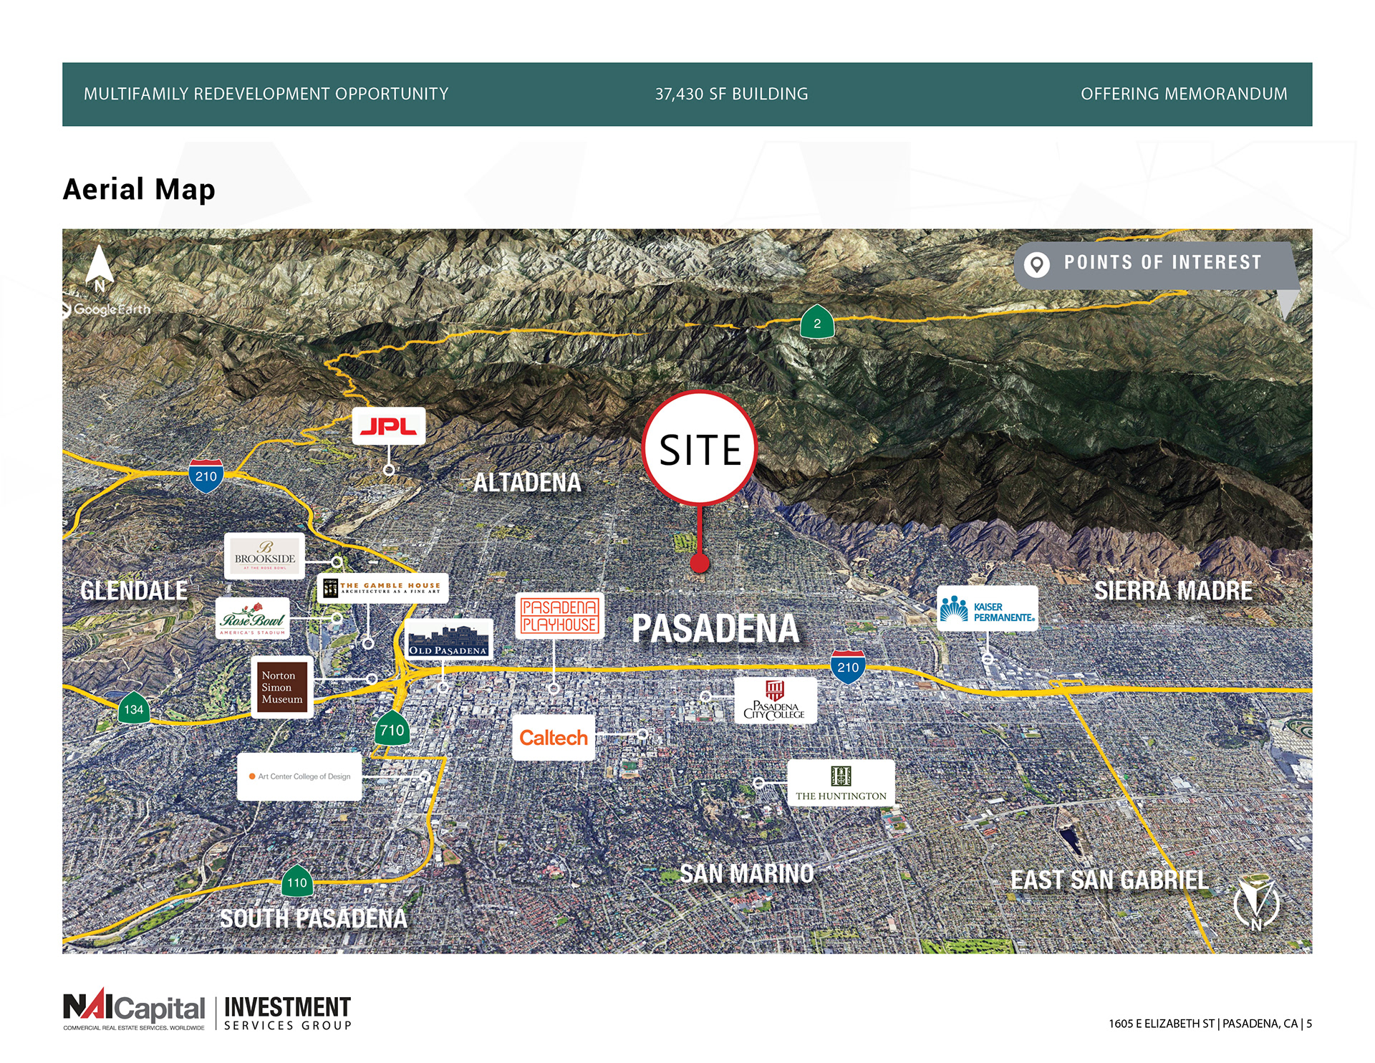Click the Brookside logo card

tap(264, 556)
